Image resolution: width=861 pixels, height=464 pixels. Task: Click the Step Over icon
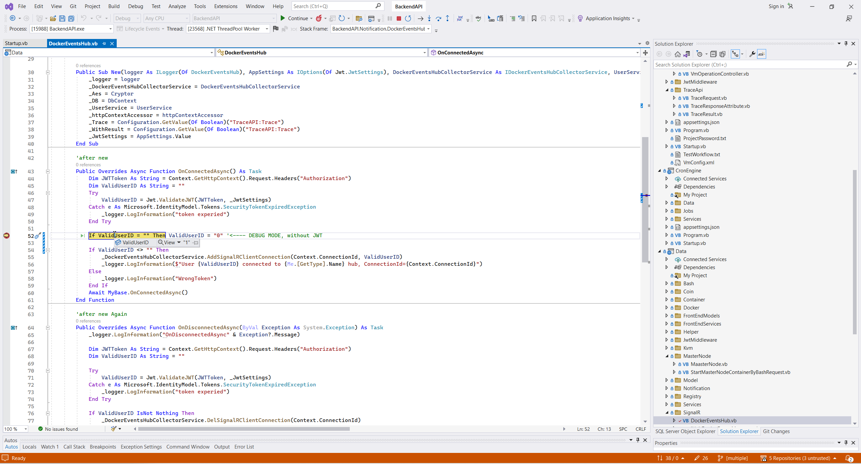438,18
